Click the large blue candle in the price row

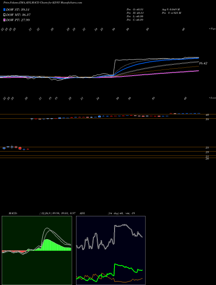[99, 116]
